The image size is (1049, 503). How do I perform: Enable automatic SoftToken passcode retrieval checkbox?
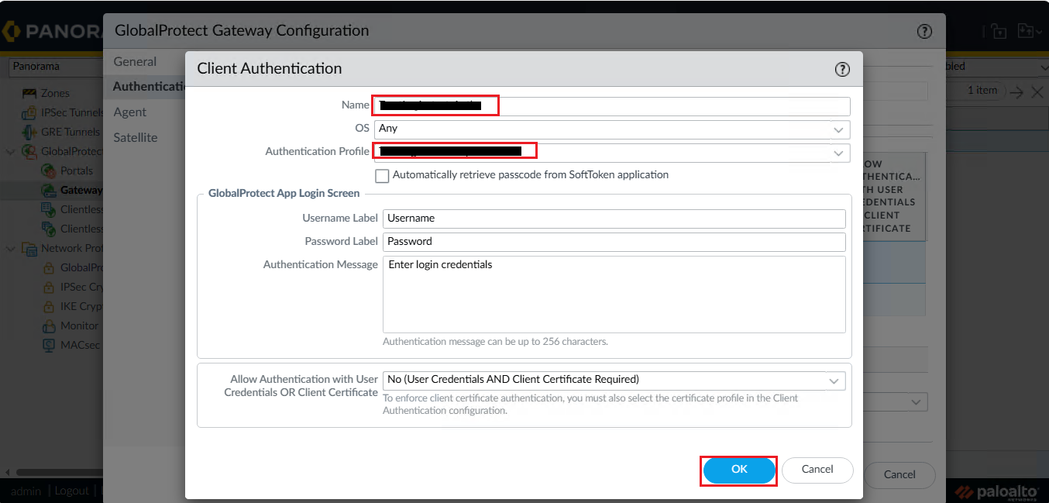[382, 176]
